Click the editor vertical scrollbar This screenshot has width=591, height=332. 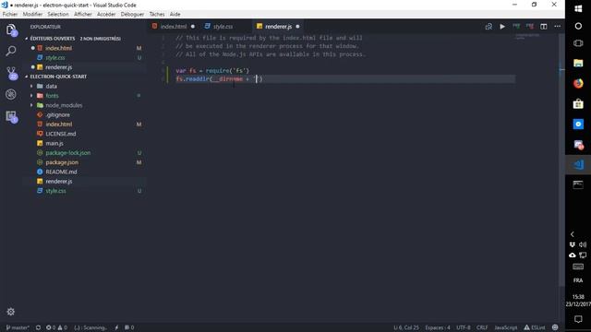coord(561,160)
